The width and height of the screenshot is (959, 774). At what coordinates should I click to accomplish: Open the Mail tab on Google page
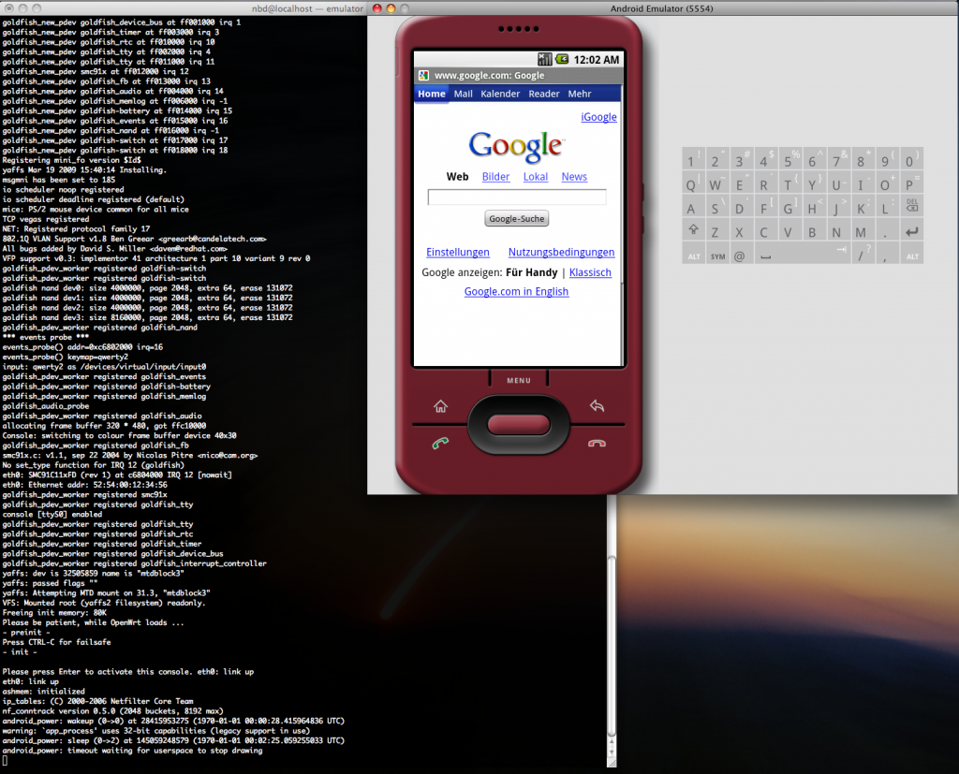pos(463,94)
